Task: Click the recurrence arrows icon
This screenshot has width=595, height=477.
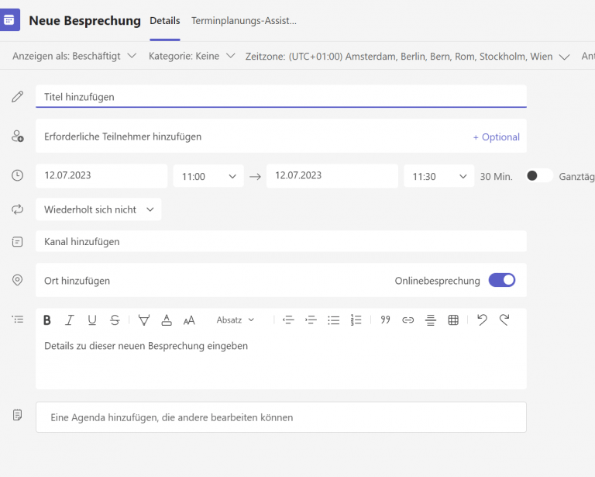Action: point(17,209)
